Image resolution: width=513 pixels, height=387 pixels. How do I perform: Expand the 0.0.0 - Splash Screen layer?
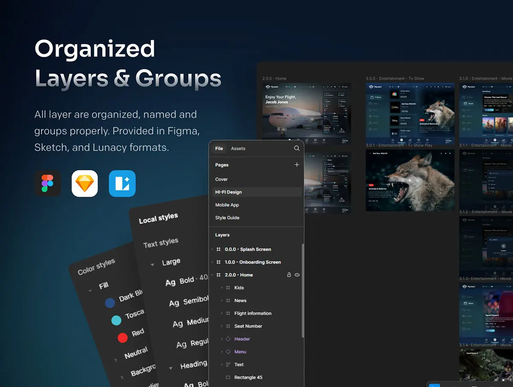[x=212, y=249]
